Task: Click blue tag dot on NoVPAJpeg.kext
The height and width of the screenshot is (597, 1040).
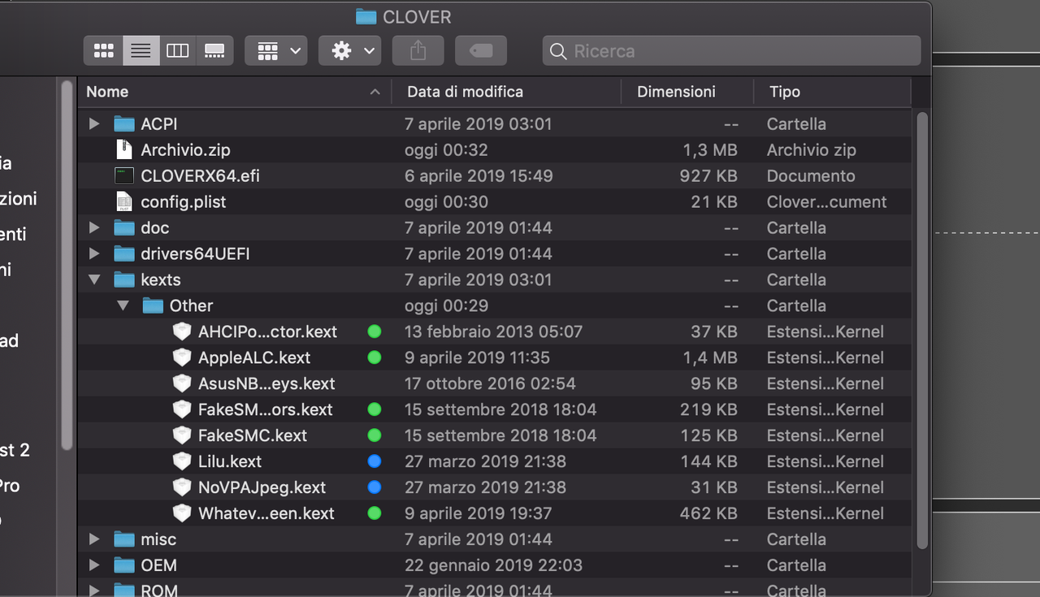Action: coord(374,487)
